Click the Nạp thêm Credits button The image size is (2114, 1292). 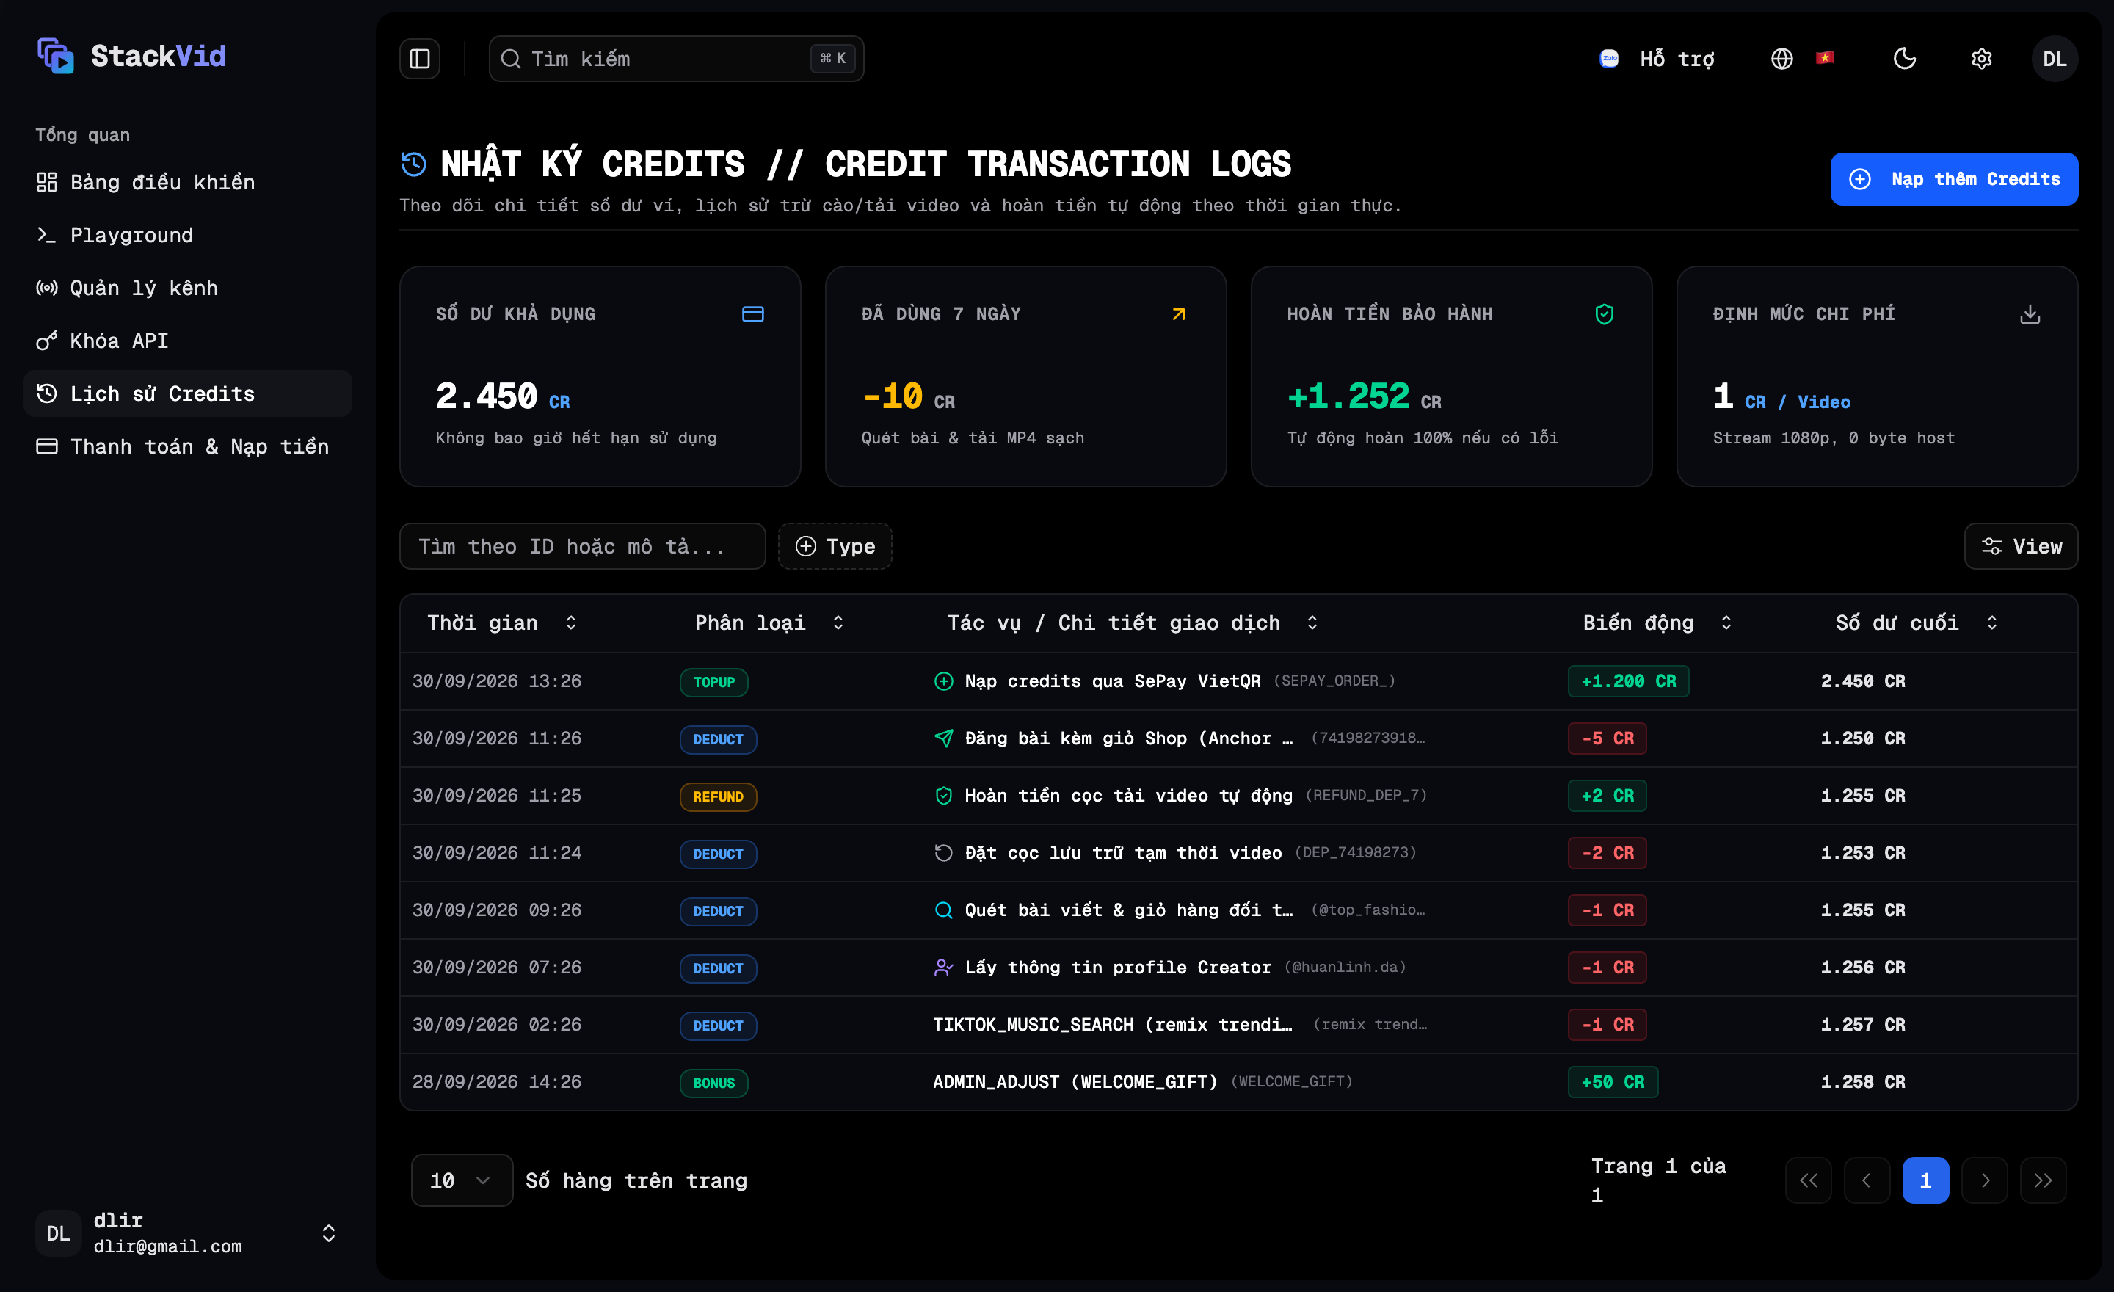tap(1953, 179)
